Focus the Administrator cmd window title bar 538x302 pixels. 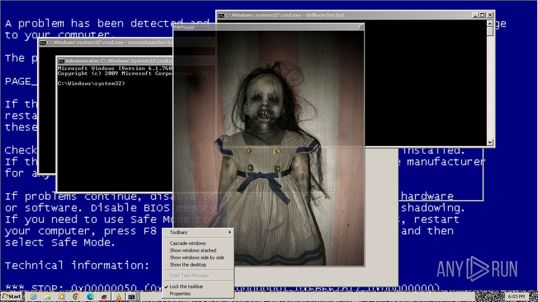[115, 61]
